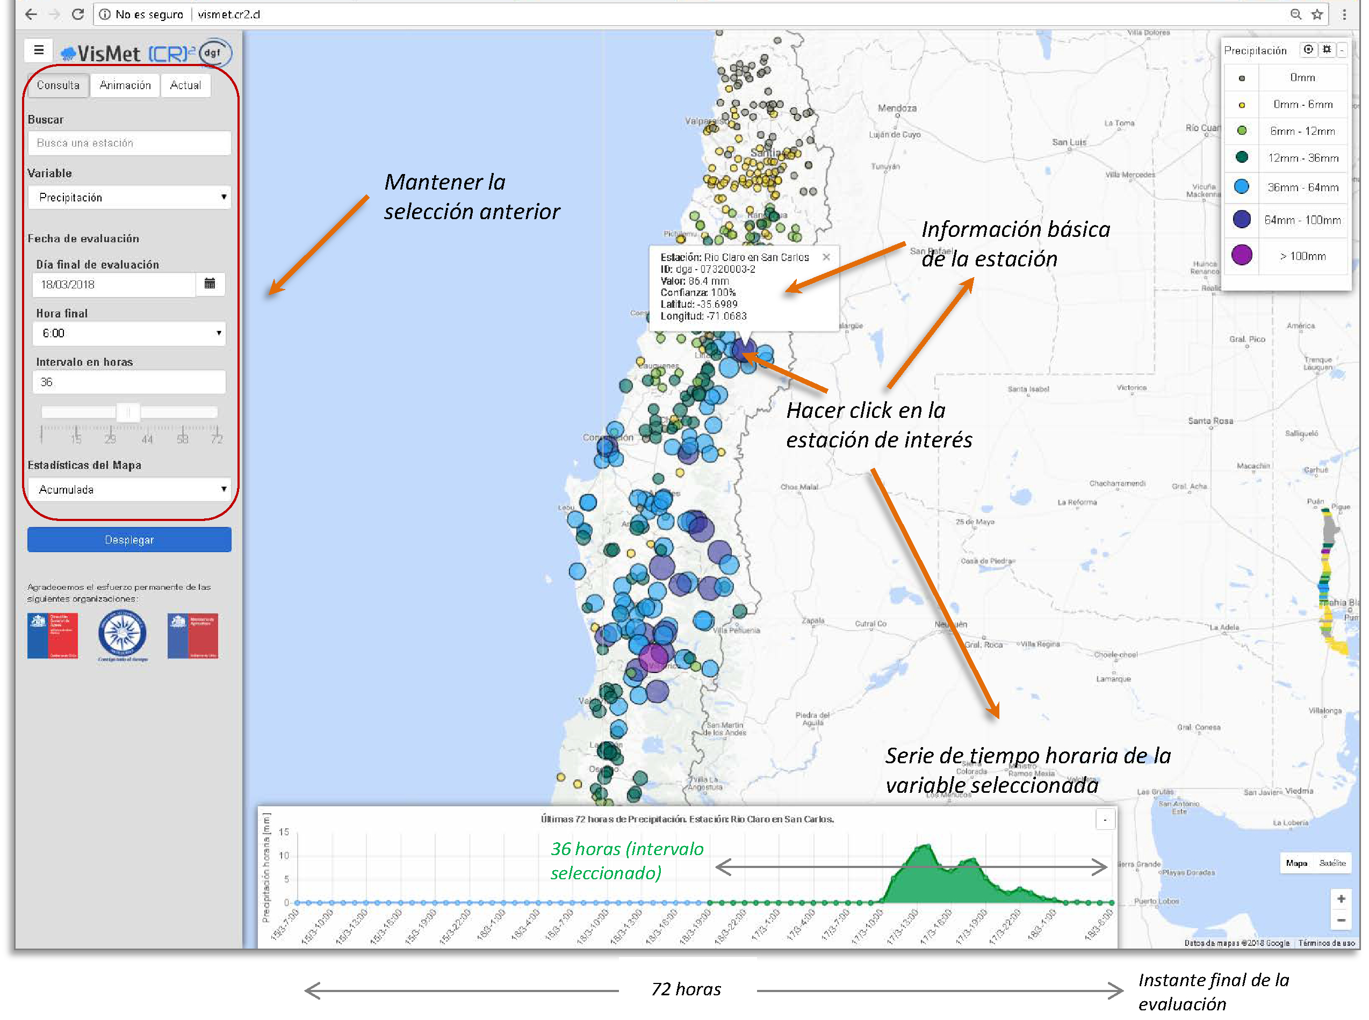Switch to the Animación tab
This screenshot has height=1020, width=1369.
125,85
